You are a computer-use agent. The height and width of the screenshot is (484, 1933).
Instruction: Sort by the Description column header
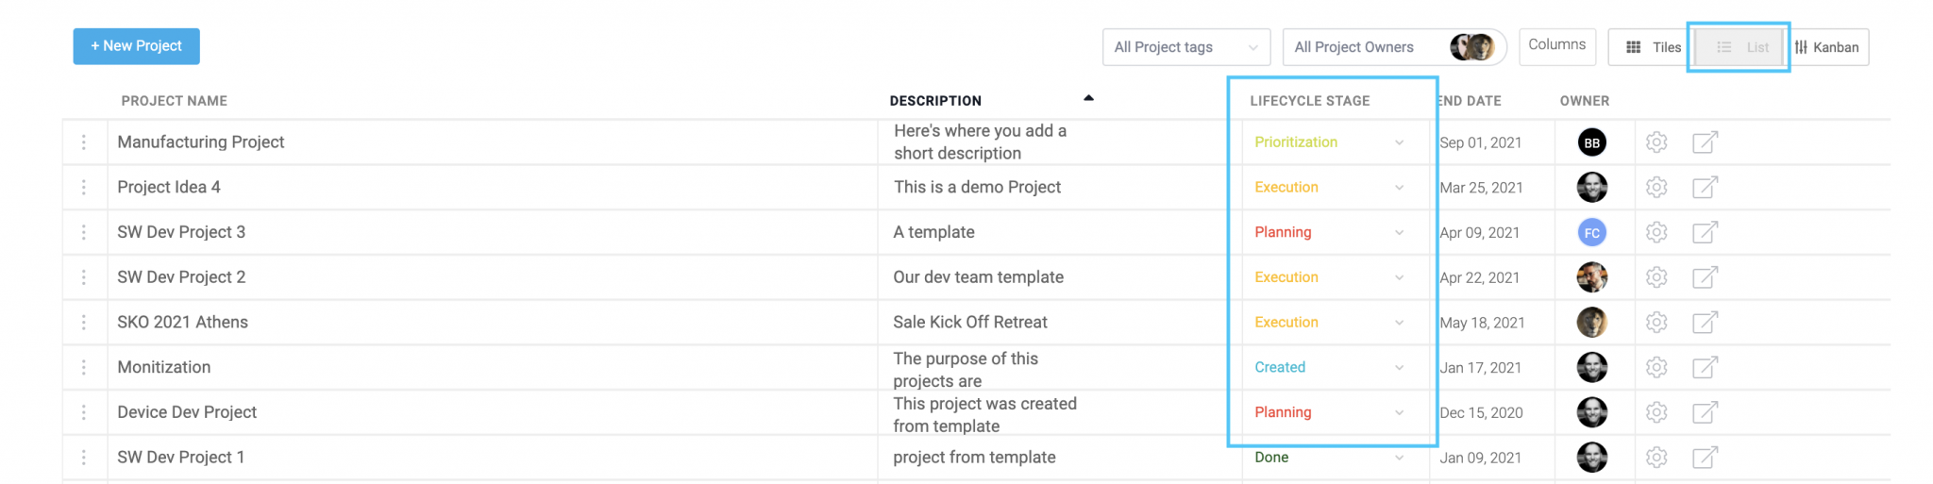pos(935,101)
